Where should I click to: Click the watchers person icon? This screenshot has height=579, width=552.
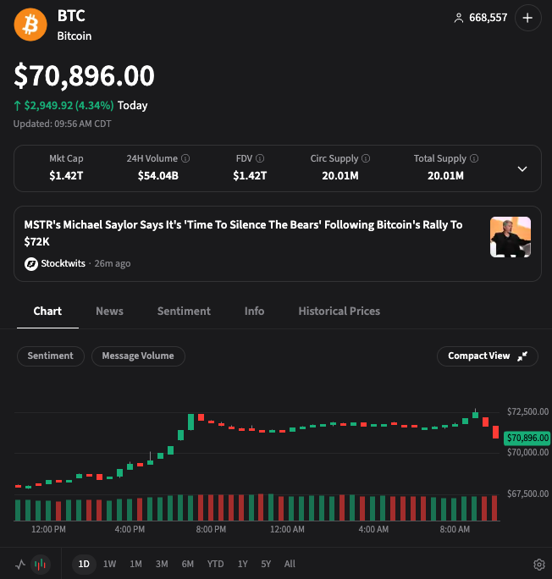pos(459,18)
